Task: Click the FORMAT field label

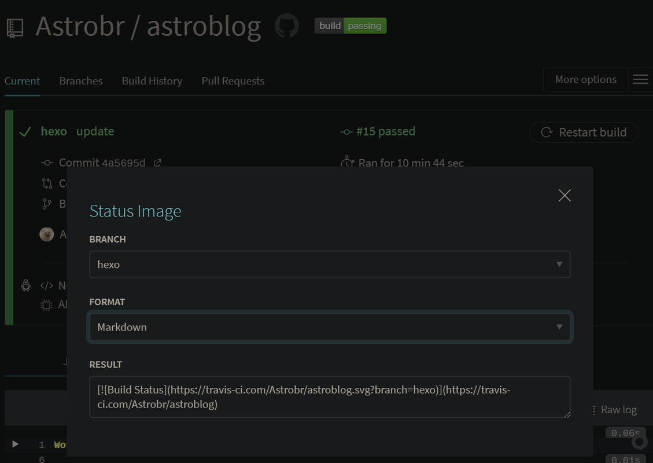Action: (107, 302)
